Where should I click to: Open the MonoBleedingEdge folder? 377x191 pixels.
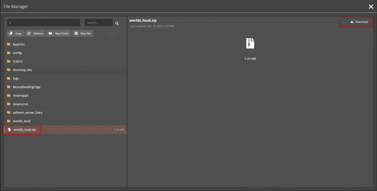point(26,87)
